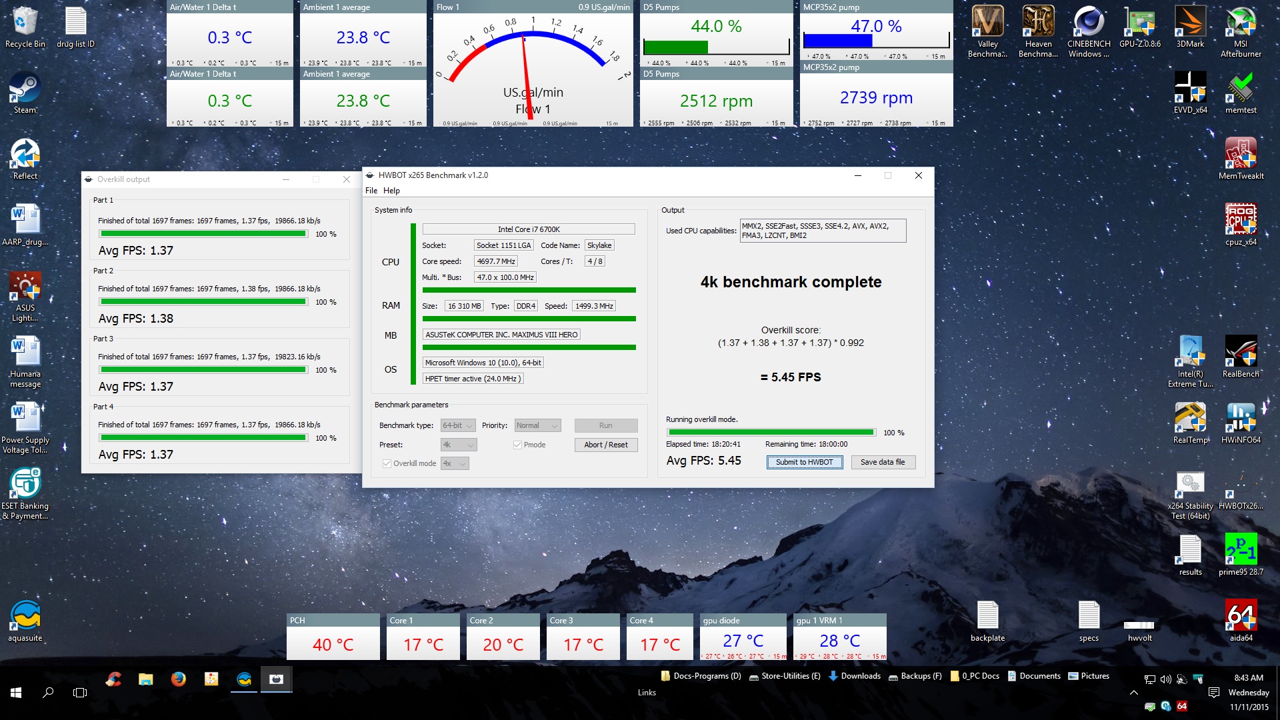Click the Core speed 4697.7 MHz field
Viewport: 1280px width, 720px height.
(x=496, y=261)
